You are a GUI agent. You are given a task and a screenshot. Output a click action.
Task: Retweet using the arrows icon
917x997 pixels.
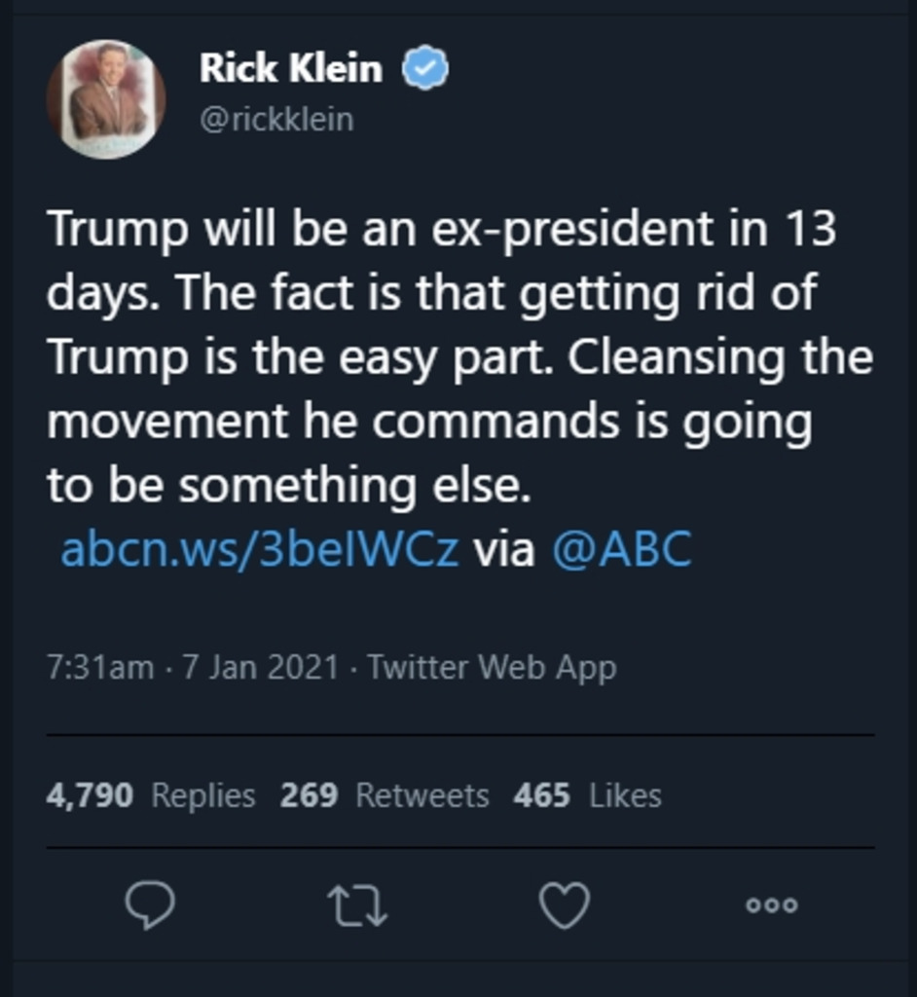(x=358, y=905)
